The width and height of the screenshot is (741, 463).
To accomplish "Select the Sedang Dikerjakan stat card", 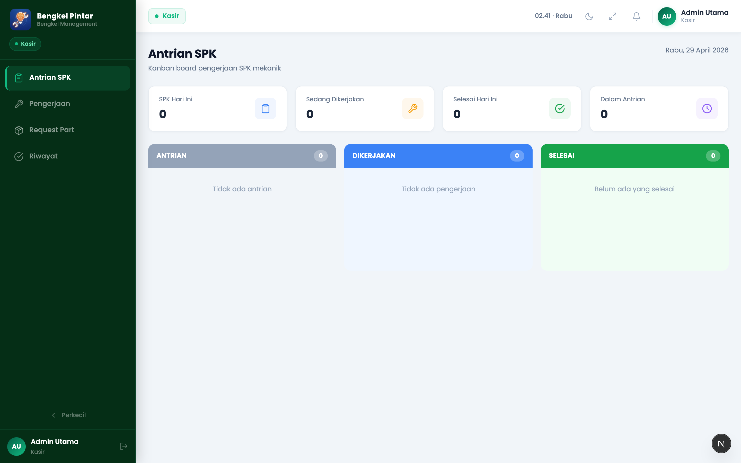I will click(x=365, y=109).
